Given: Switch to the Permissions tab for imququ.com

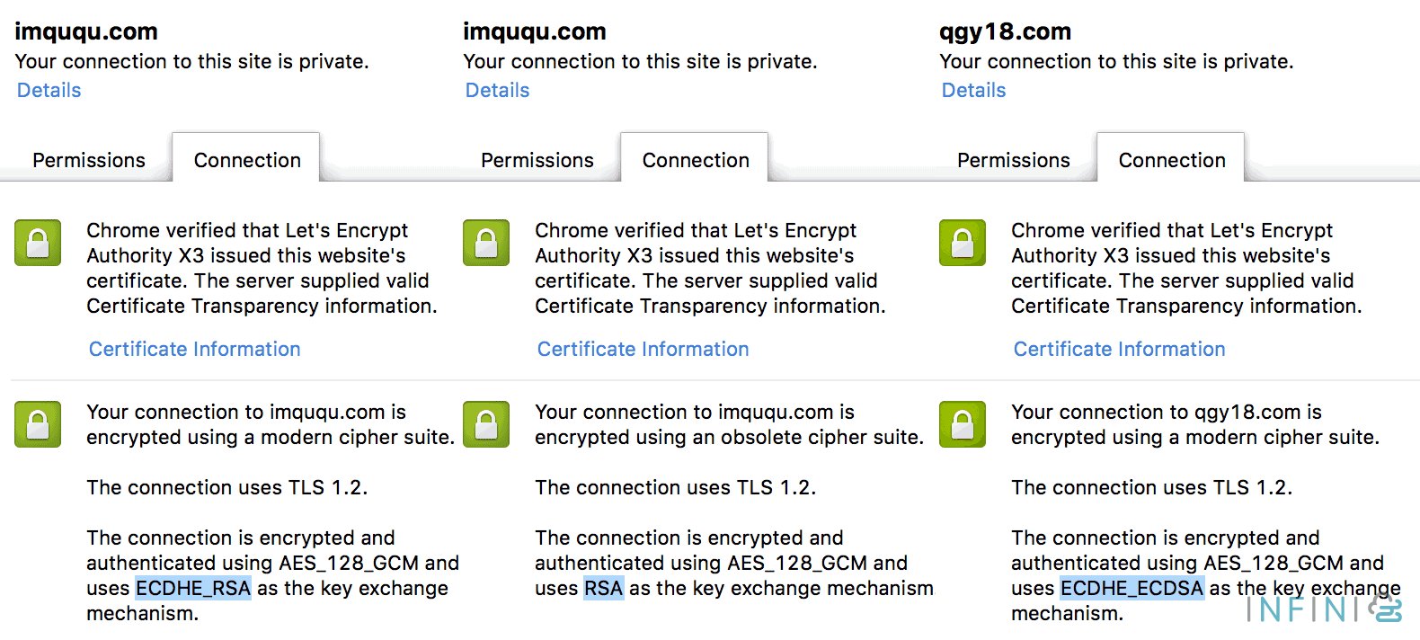Looking at the screenshot, I should 87,160.
